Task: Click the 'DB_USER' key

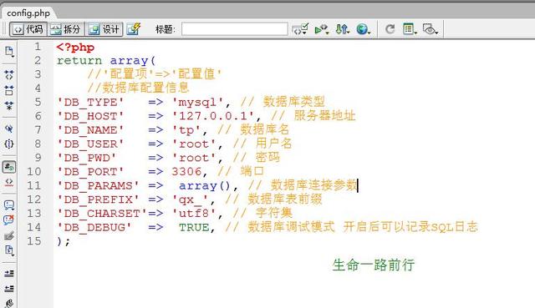Action: pos(90,144)
